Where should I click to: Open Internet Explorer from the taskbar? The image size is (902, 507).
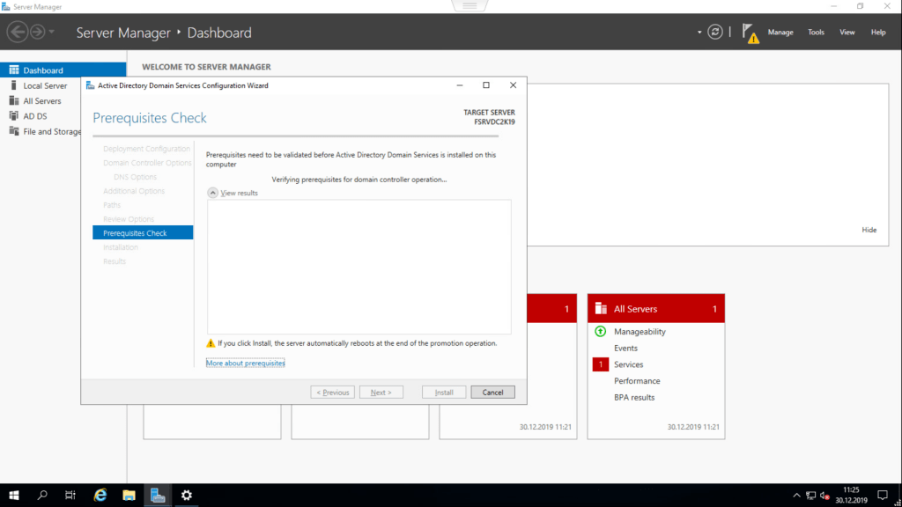coord(100,496)
